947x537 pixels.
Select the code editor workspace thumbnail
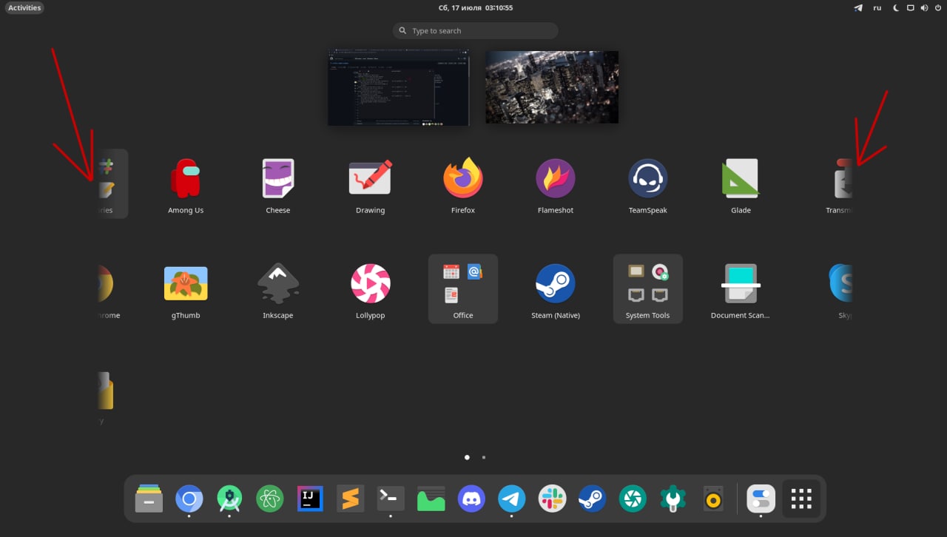click(x=399, y=87)
